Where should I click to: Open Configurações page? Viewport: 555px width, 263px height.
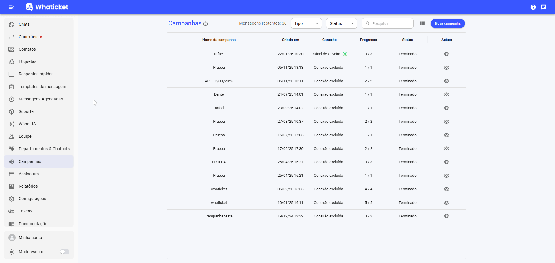pos(39,199)
